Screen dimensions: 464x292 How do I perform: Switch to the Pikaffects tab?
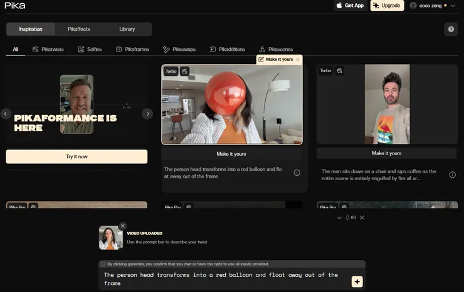[79, 29]
